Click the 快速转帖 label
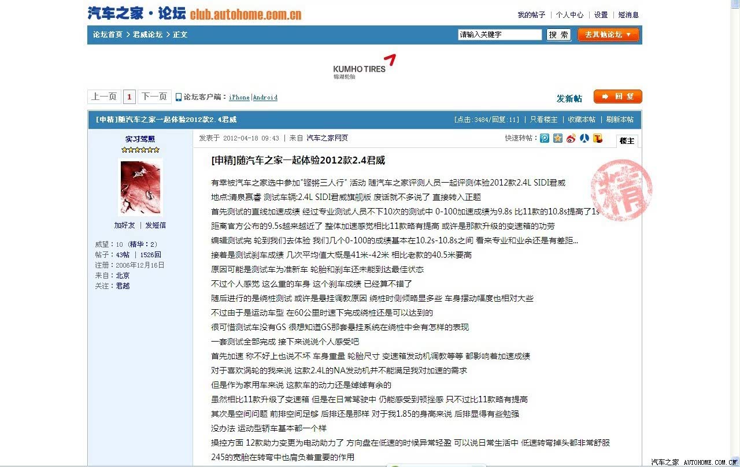 [521, 138]
